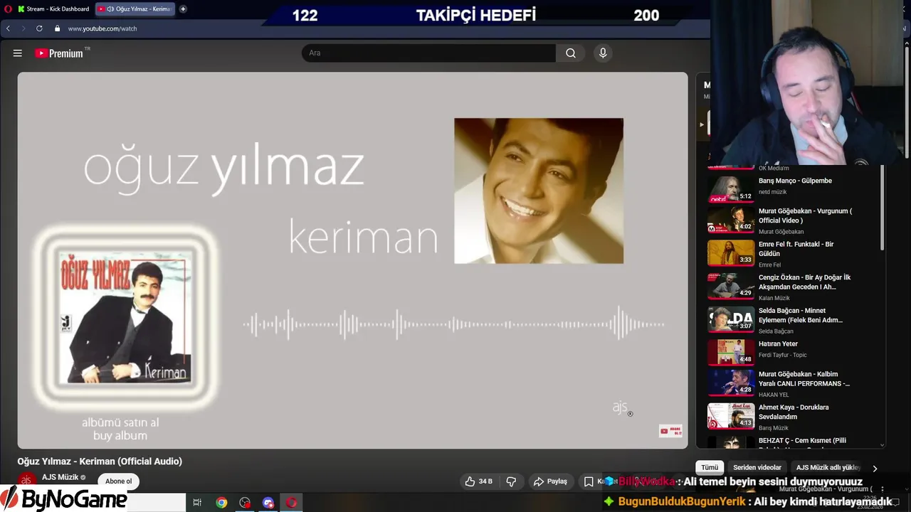
Task: Click Ferdi Tayfur - Topic channel name
Action: point(783,355)
